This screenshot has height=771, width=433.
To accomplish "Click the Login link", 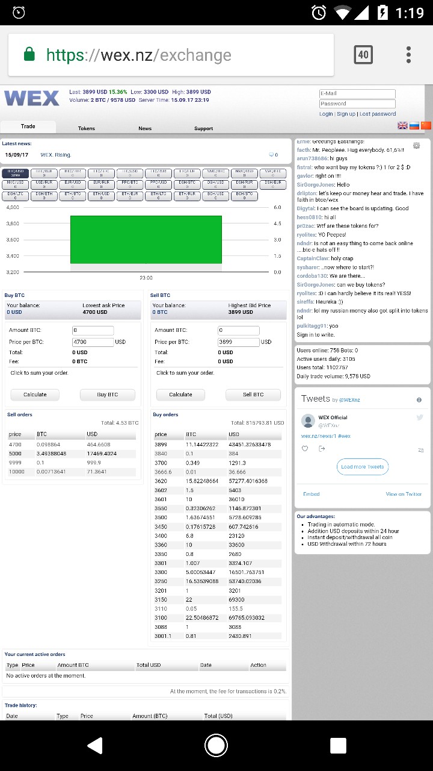I will (x=326, y=114).
